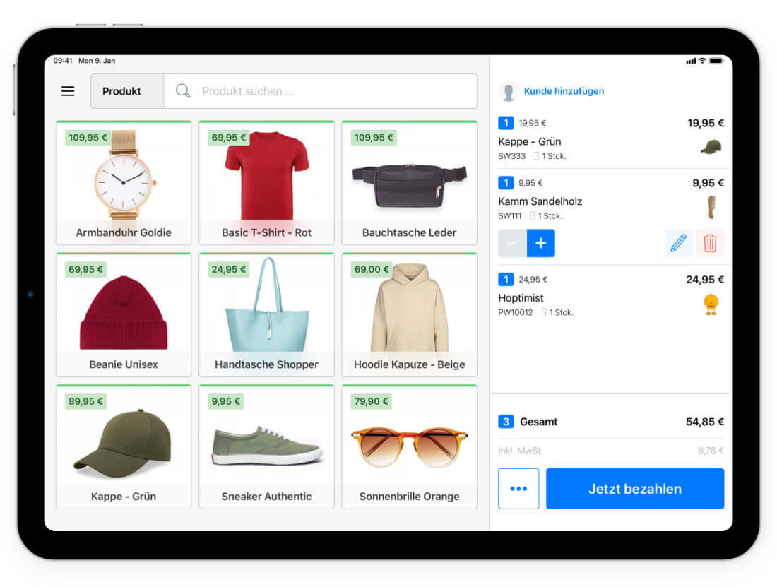Image resolution: width=777 pixels, height=587 pixels.
Task: Add Armbanduhr Goldie to cart
Action: 124,183
